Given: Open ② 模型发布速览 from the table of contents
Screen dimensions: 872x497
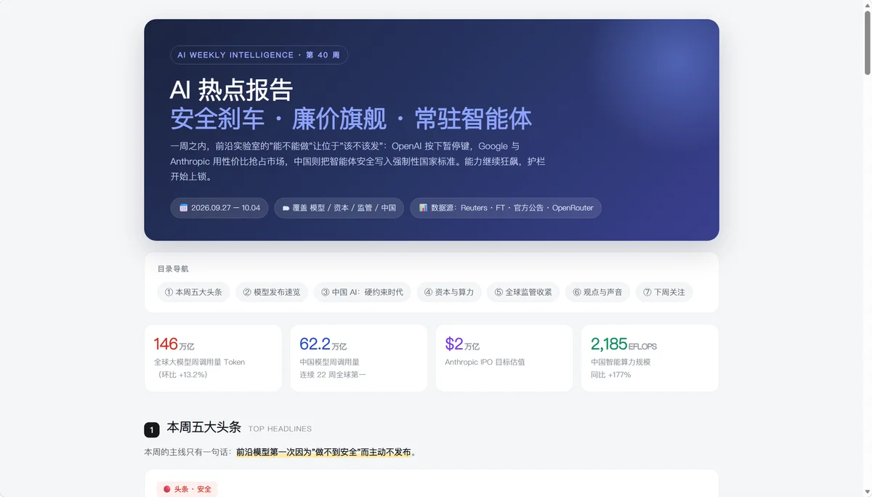Looking at the screenshot, I should pyautogui.click(x=272, y=292).
